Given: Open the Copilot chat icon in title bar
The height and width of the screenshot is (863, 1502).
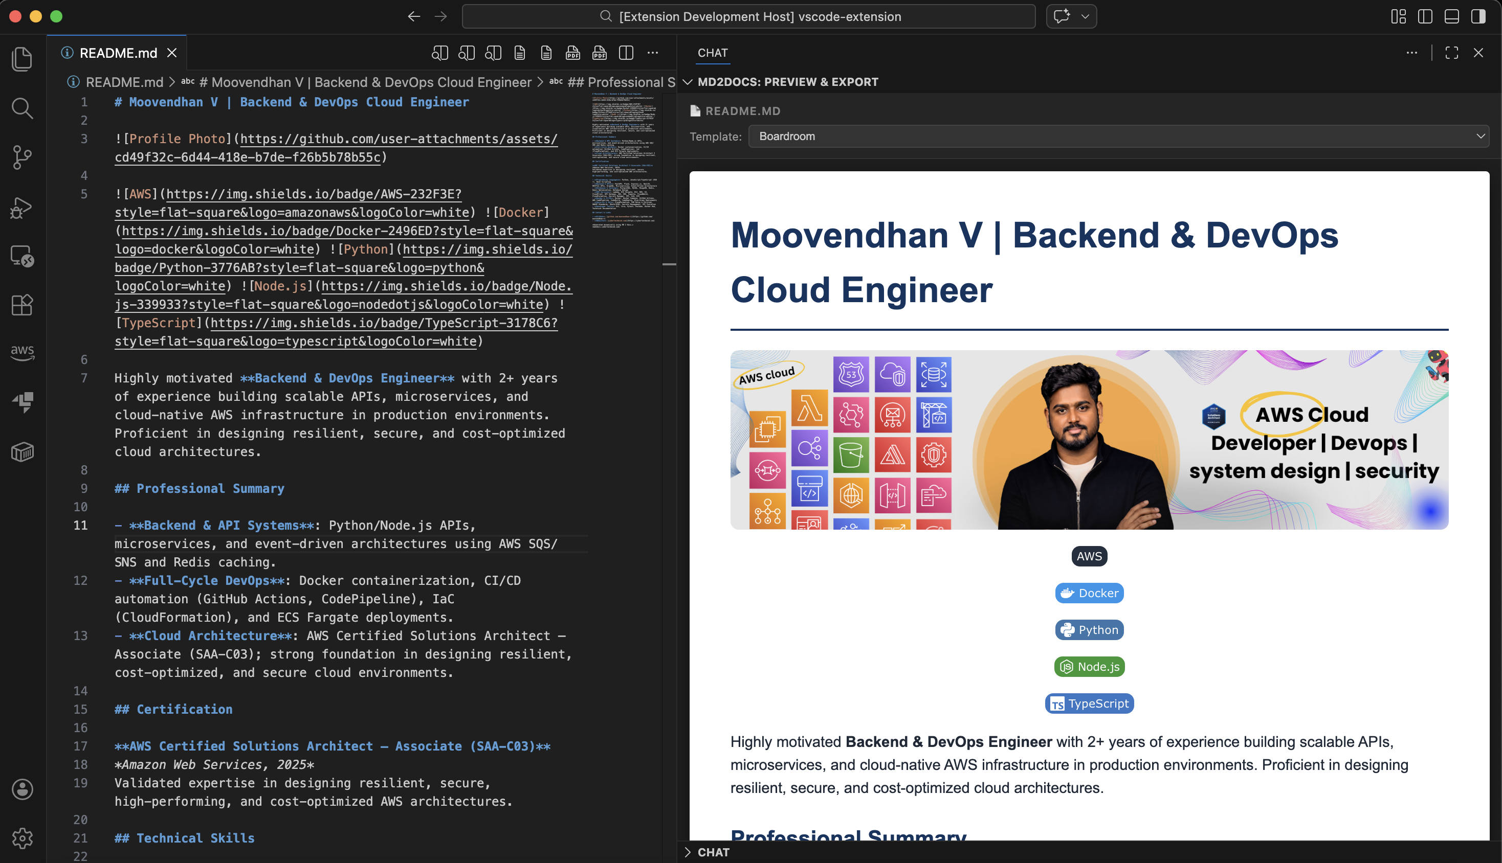Looking at the screenshot, I should point(1062,16).
